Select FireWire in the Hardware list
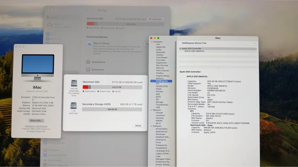 click(160, 73)
